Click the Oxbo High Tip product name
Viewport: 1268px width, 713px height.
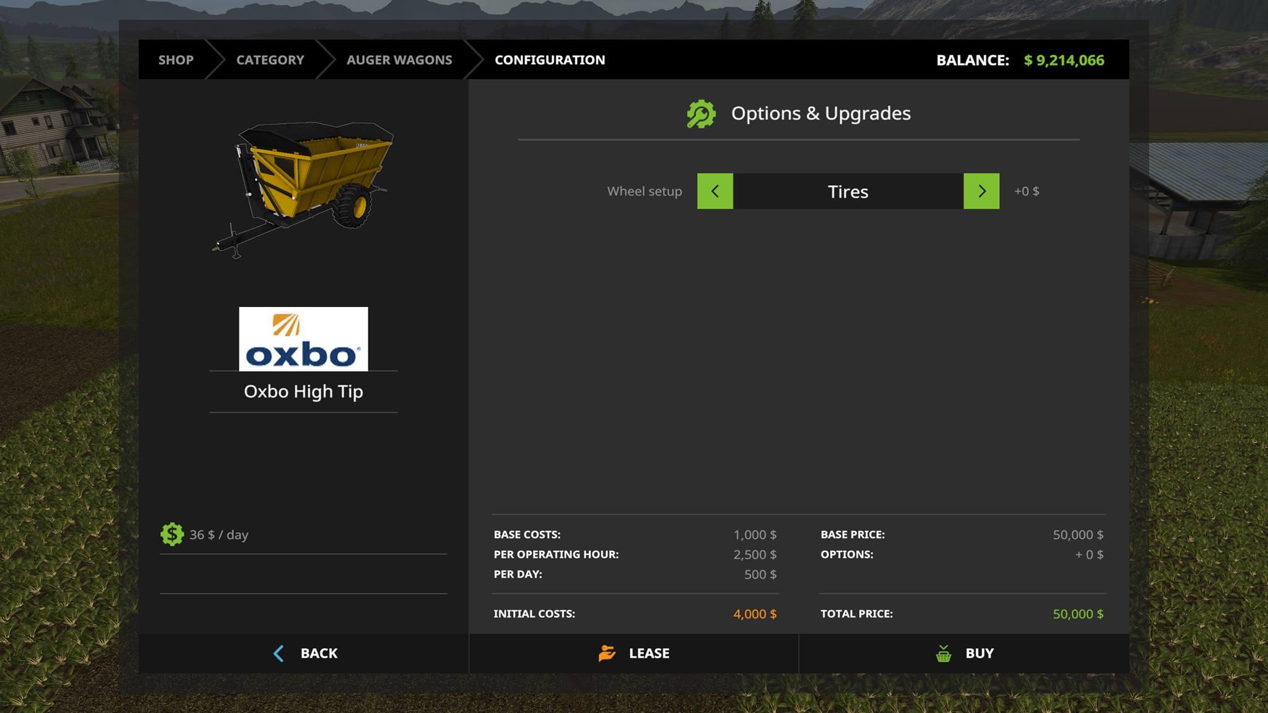303,391
